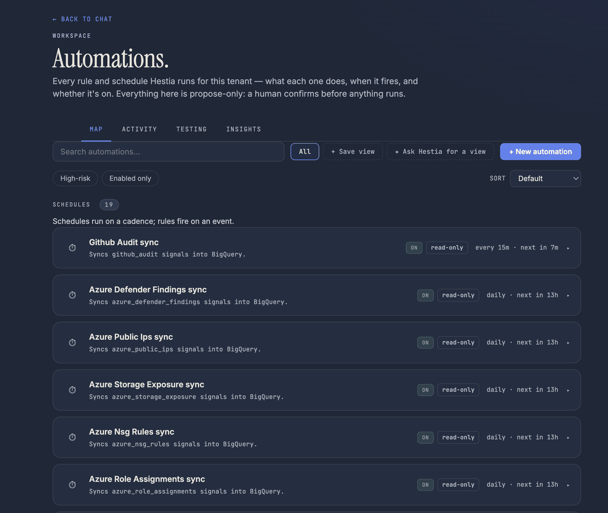This screenshot has width=608, height=513.
Task: Toggle the ON badge for Azure Defender Findings sync
Action: click(425, 295)
